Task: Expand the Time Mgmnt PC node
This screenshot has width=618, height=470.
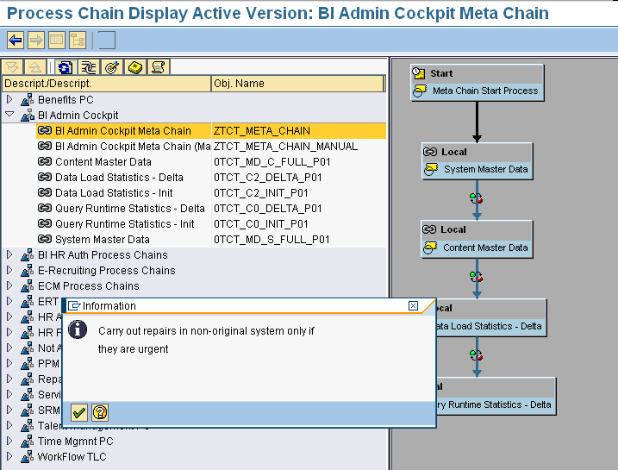Action: (x=9, y=441)
